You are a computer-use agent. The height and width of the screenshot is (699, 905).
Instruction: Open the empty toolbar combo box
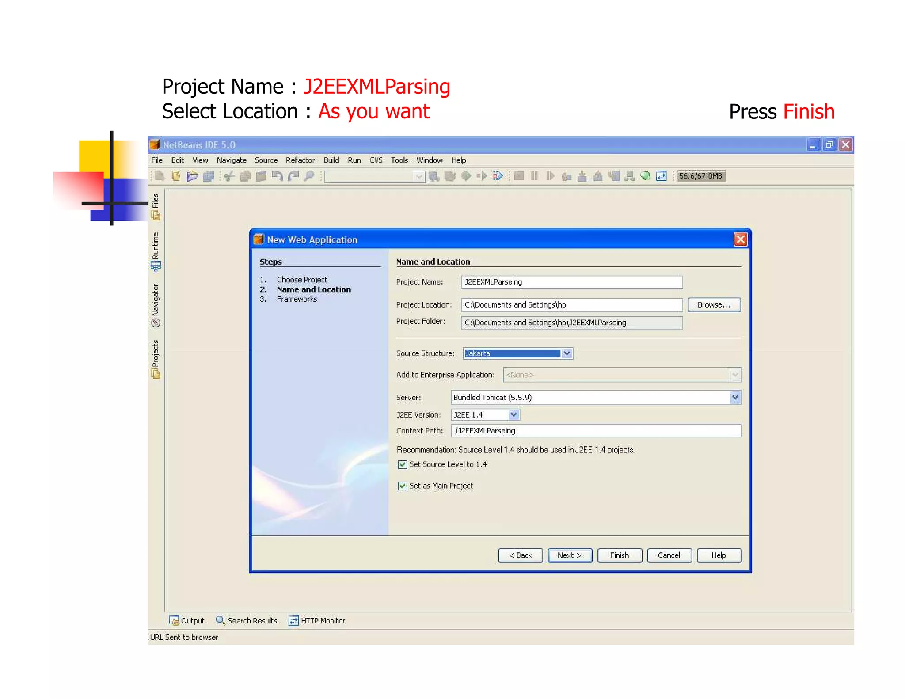pos(375,177)
